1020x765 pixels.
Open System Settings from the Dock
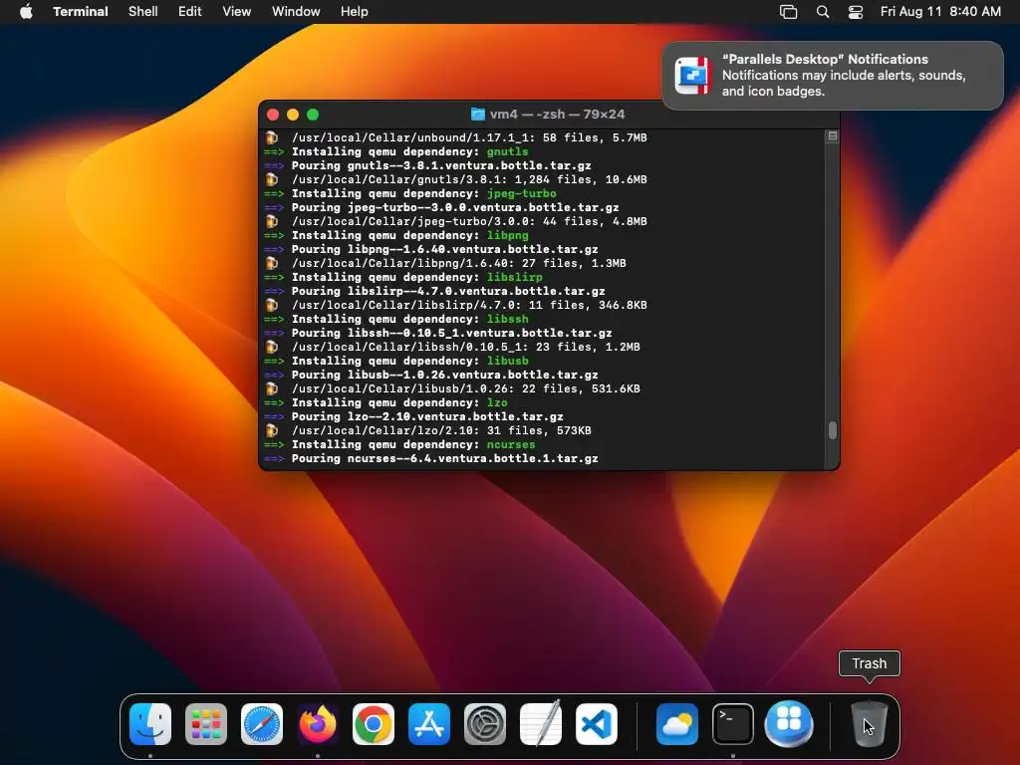click(485, 724)
